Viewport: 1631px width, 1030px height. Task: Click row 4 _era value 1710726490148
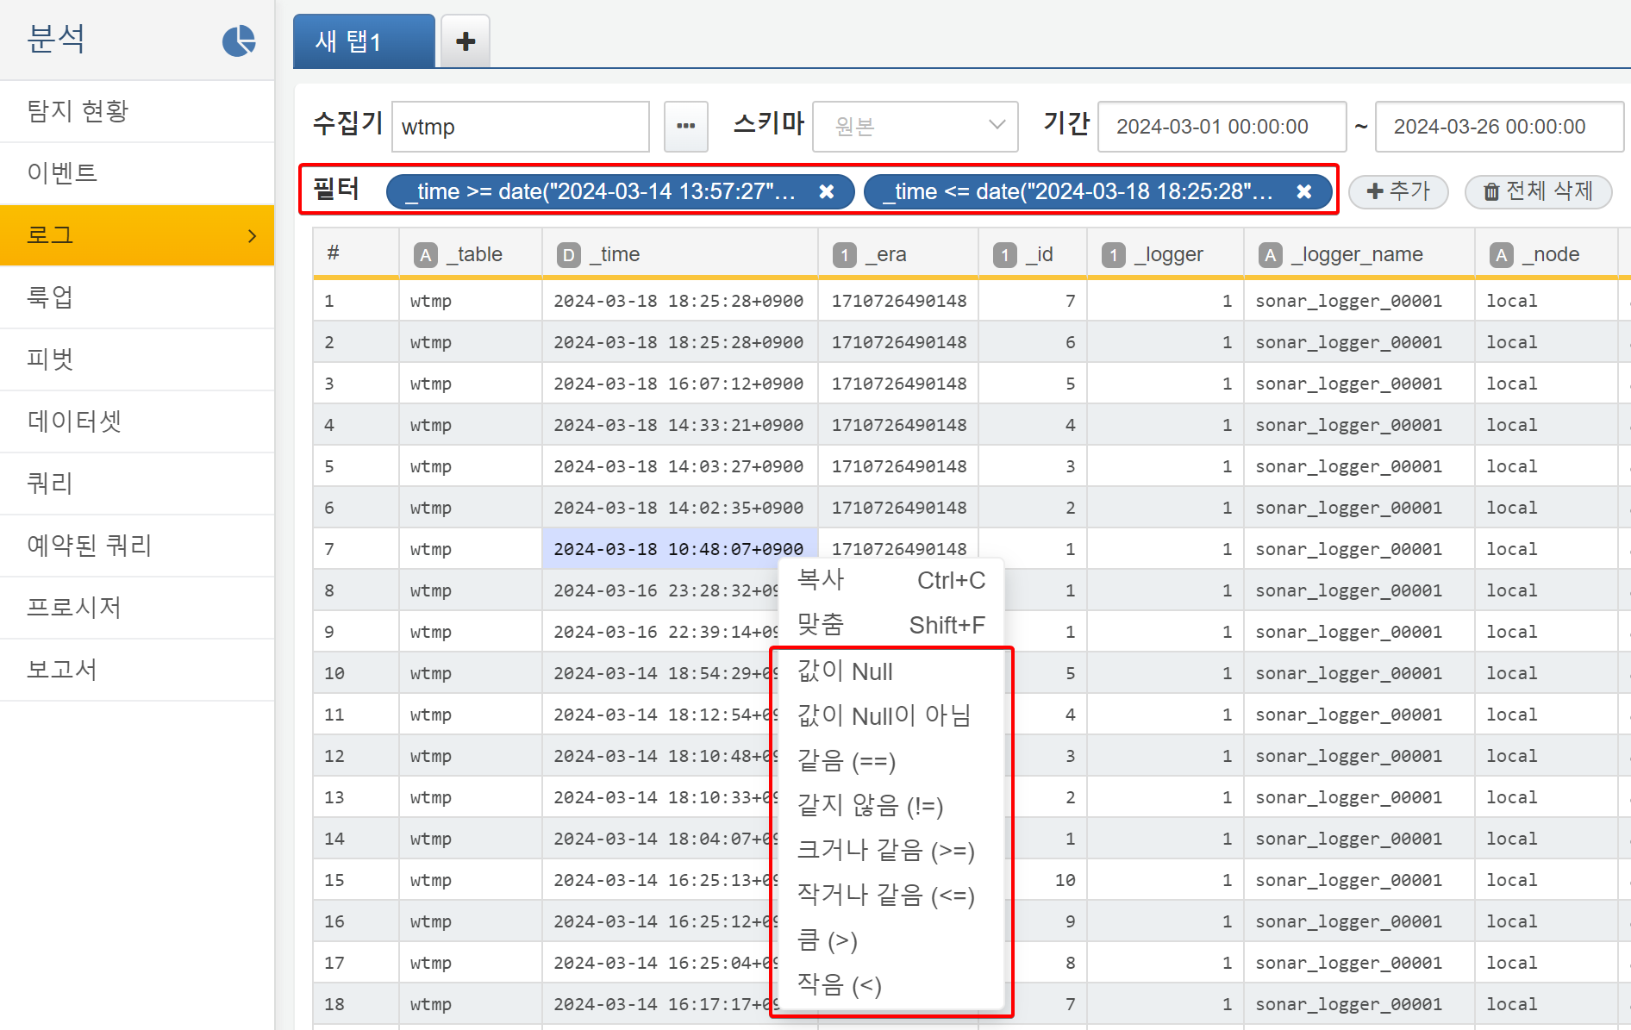click(x=898, y=425)
